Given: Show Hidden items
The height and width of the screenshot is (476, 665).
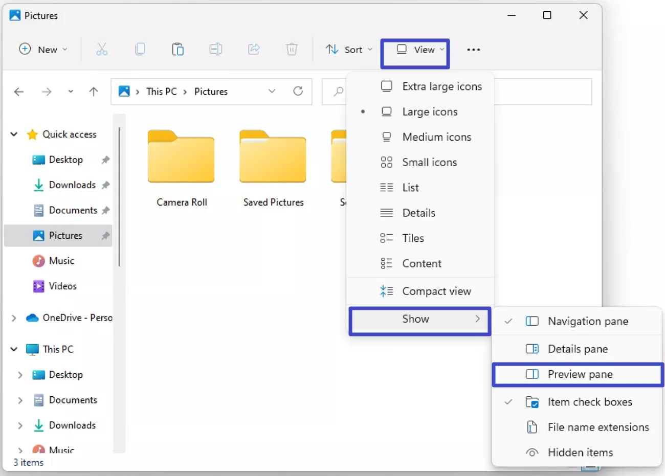Looking at the screenshot, I should 580,452.
